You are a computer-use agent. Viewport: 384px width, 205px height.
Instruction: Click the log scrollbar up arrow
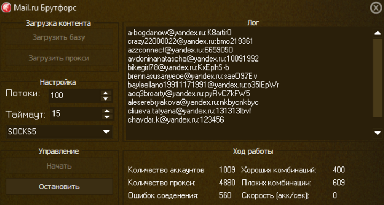point(378,33)
